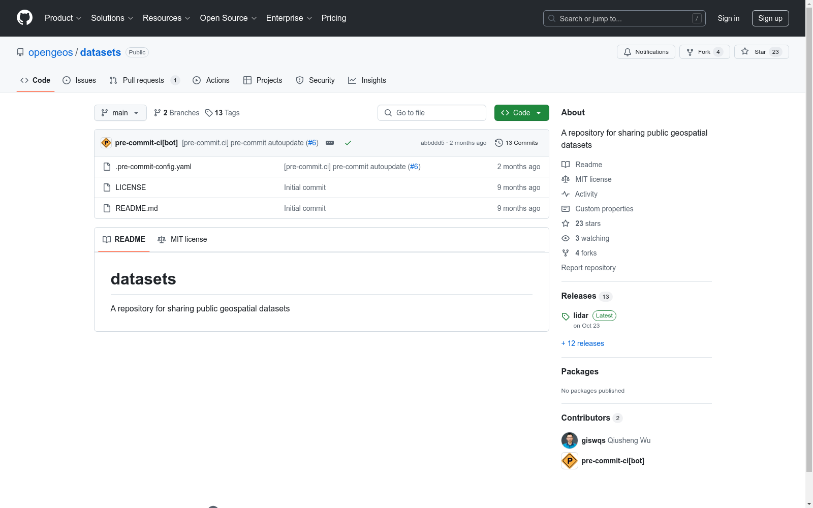Open the Insights tab
The height and width of the screenshot is (508, 813).
click(367, 80)
